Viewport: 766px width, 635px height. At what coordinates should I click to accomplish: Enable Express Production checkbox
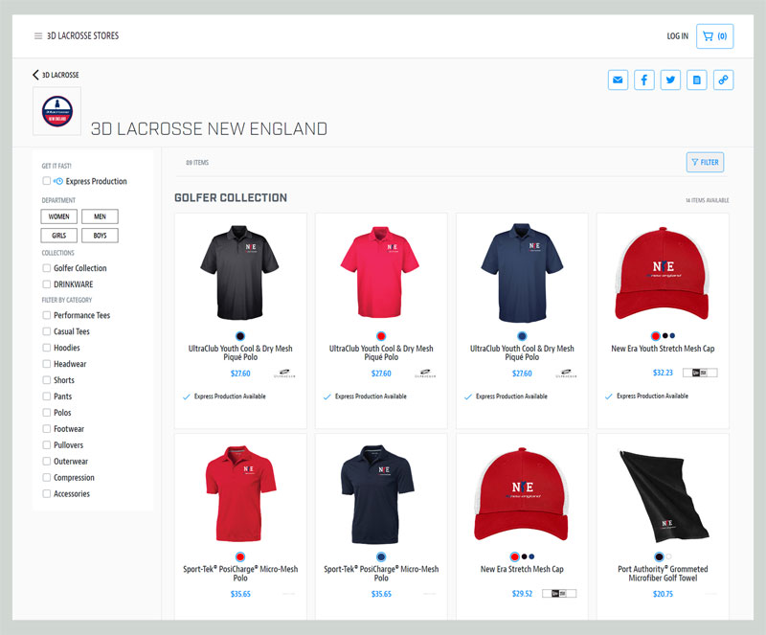coord(46,181)
